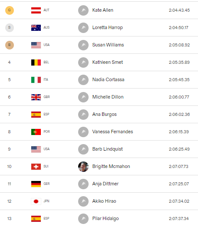Click Loretta Harrop's silver medal badge
198x227 pixels.
(10, 27)
